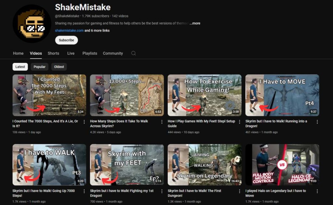Click title 'How I Play Games With My Feet! Stepl Setup Guide'
Image resolution: width=333 pixels, height=205 pixels.
coord(201,124)
